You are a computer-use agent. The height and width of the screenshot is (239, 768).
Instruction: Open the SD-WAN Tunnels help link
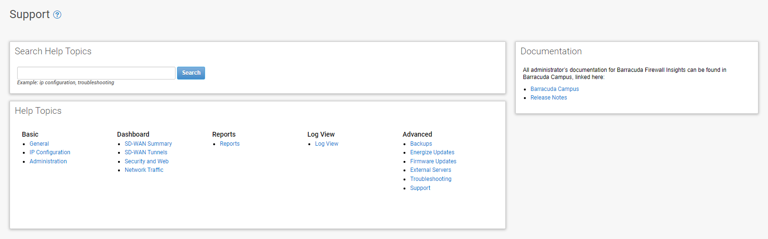(x=146, y=152)
